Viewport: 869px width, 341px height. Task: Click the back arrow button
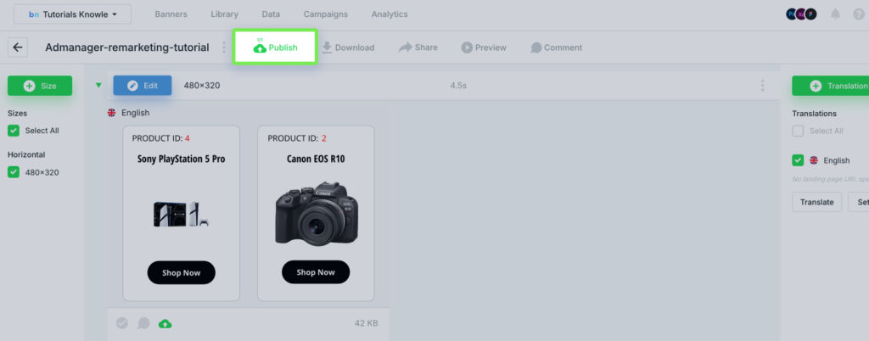[x=18, y=48]
